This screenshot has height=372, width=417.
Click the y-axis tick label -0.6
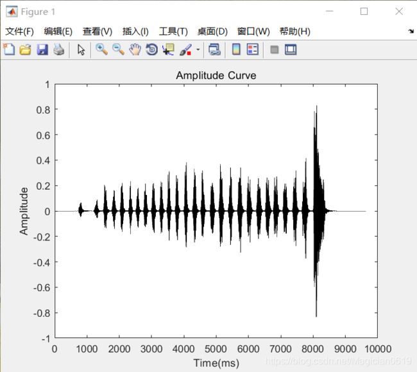tap(42, 287)
